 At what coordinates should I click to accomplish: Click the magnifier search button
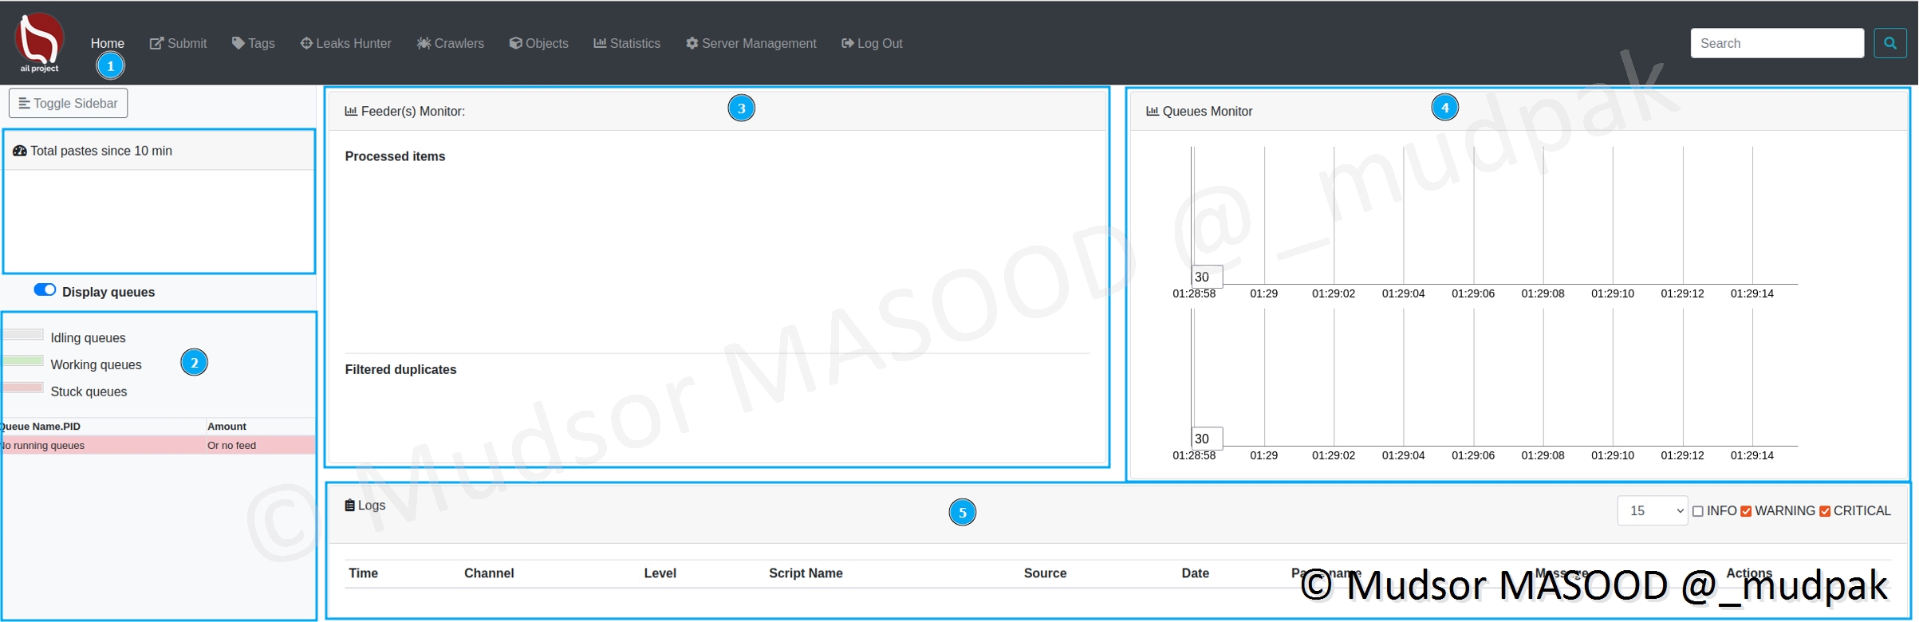[1889, 43]
